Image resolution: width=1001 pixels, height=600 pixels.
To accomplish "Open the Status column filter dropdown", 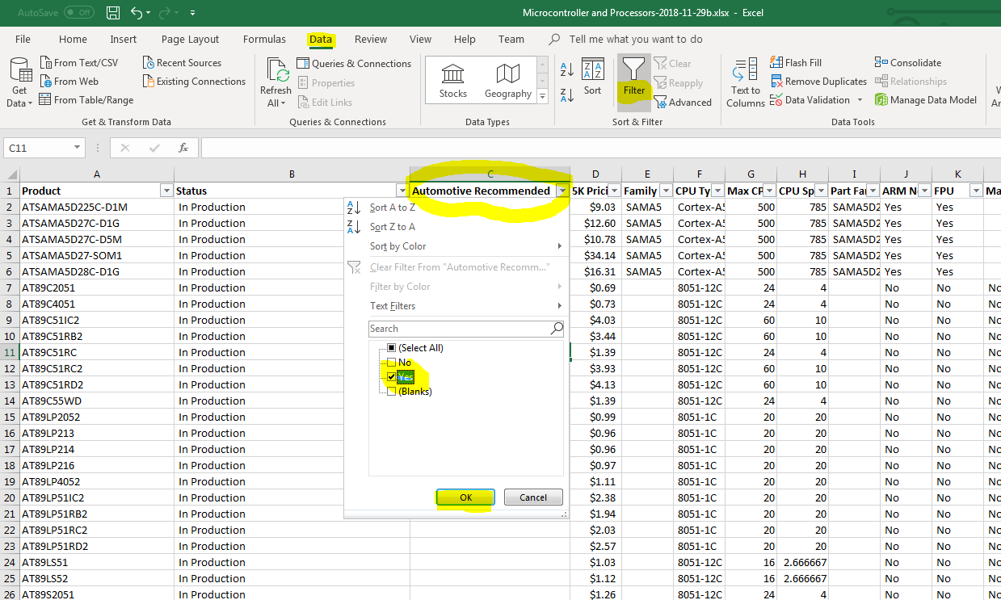I will tap(402, 191).
